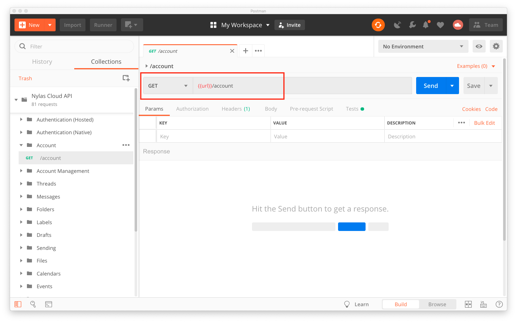Open the Trash link
Image resolution: width=517 pixels, height=323 pixels.
click(x=25, y=78)
